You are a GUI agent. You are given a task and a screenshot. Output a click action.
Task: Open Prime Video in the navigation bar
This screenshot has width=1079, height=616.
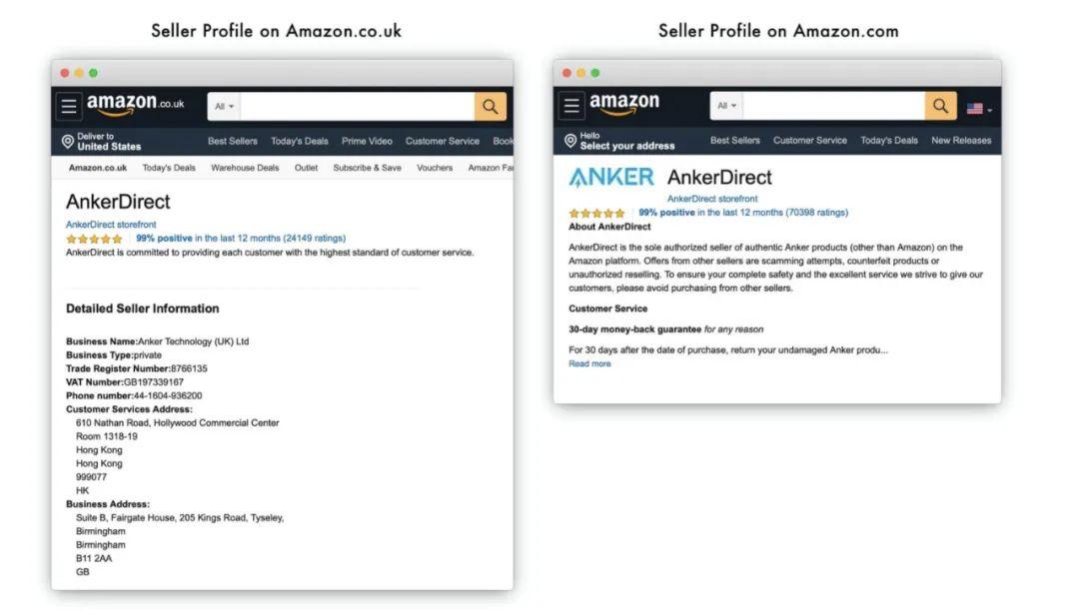367,142
